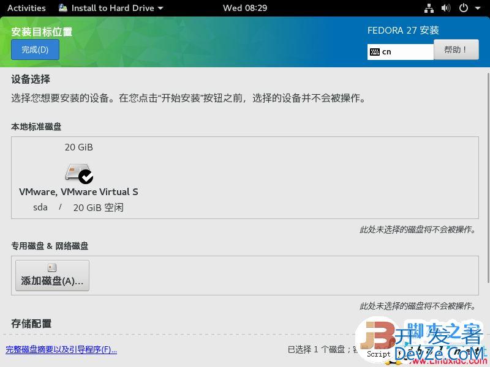Viewport: 490px width, 367px height.
Task: Click the vertical scrollbar on right
Action: 488,178
